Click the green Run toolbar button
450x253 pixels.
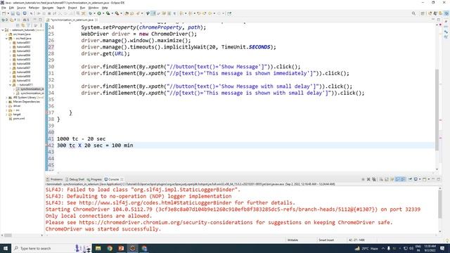click(x=99, y=13)
